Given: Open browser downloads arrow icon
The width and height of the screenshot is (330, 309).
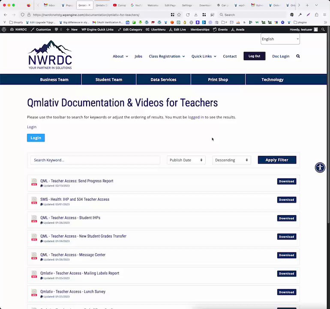Looking at the screenshot, I should point(196,15).
